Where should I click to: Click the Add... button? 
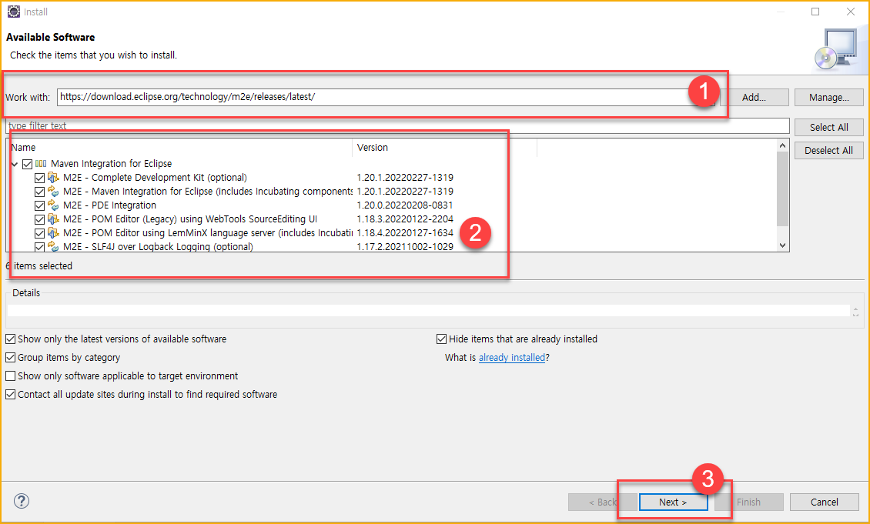[x=754, y=98]
